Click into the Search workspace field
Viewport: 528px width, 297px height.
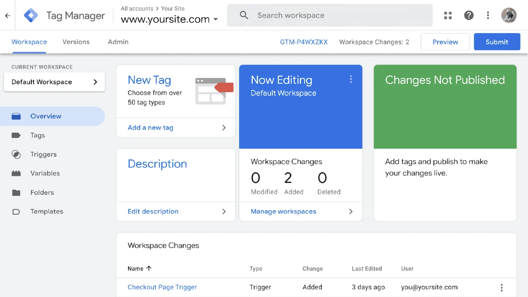click(330, 15)
